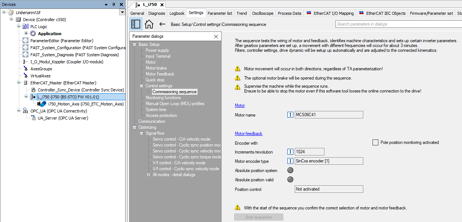The height and width of the screenshot is (222, 462).
Task: Click the Home icon in settings toolbar
Action: click(149, 24)
